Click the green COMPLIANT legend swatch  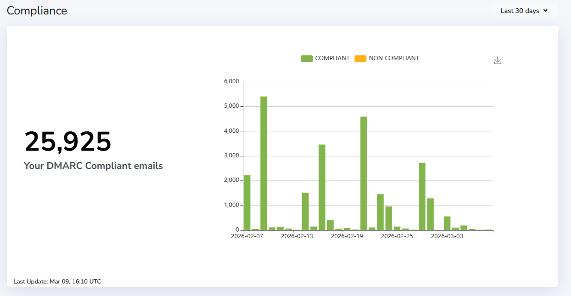pyautogui.click(x=306, y=59)
